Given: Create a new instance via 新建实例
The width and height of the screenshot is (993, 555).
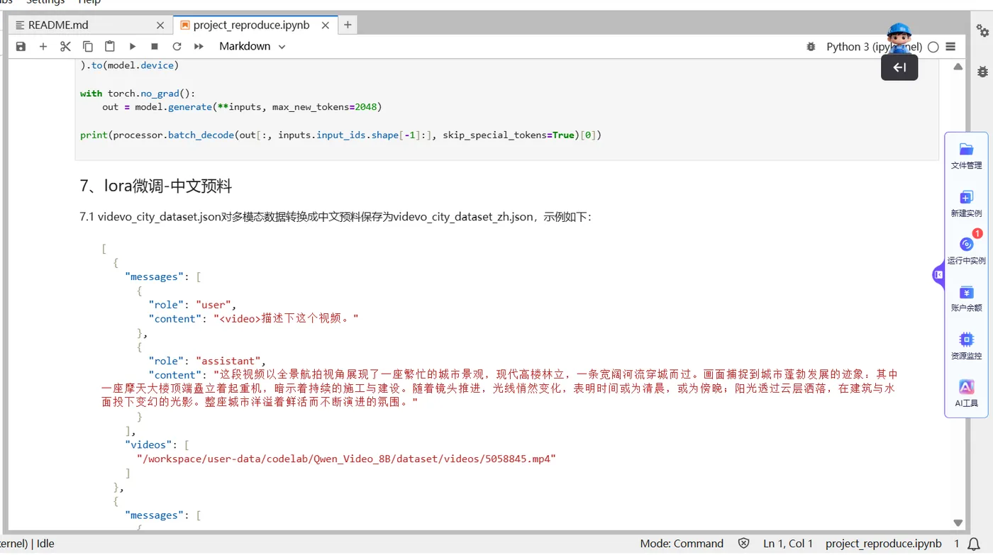Looking at the screenshot, I should click(x=966, y=203).
